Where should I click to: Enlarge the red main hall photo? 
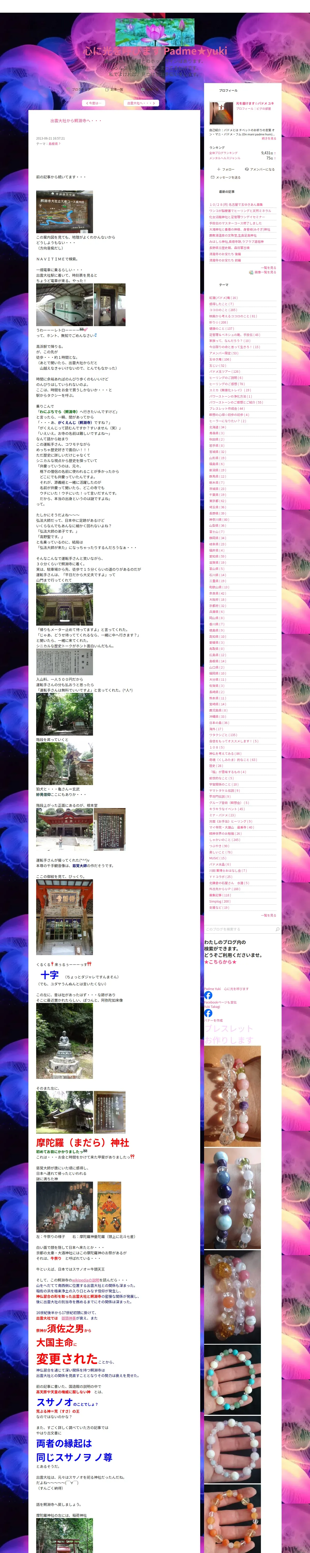point(64,829)
